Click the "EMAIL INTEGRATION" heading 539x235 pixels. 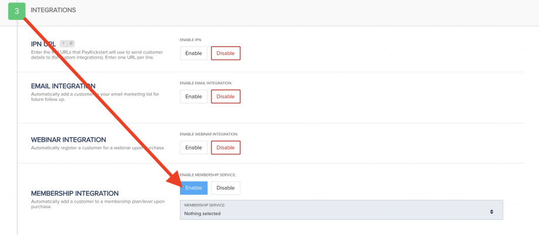pyautogui.click(x=63, y=86)
